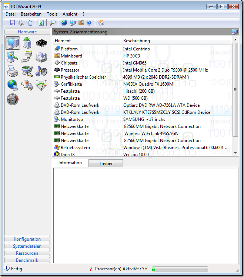
Task: Click the mainboard chip icon in toolbar
Action: [x=81, y=23]
